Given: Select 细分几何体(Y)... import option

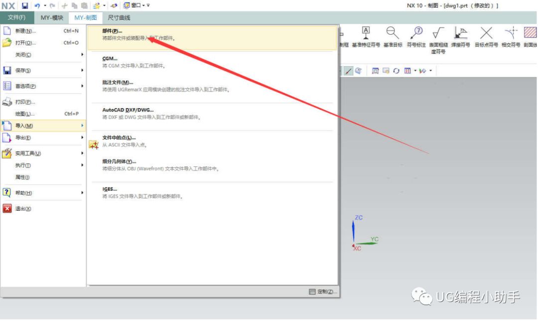Looking at the screenshot, I should [x=212, y=165].
